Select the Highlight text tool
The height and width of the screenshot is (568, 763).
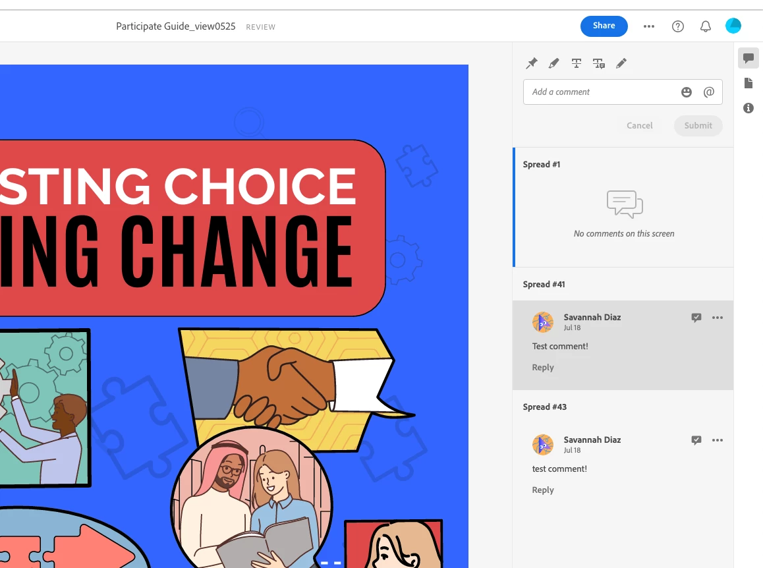[553, 63]
